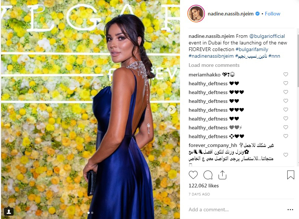Share the post via share icon
The height and width of the screenshot is (219, 299).
(x=222, y=175)
